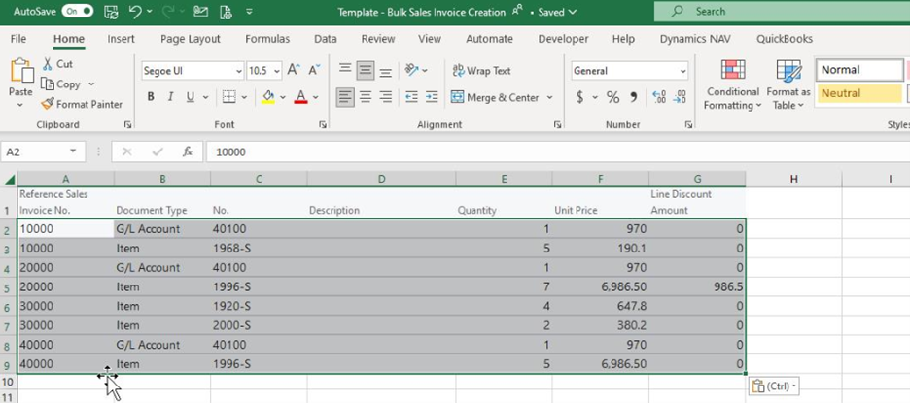The image size is (910, 403).
Task: Click the Save icon in title bar
Action: point(111,12)
